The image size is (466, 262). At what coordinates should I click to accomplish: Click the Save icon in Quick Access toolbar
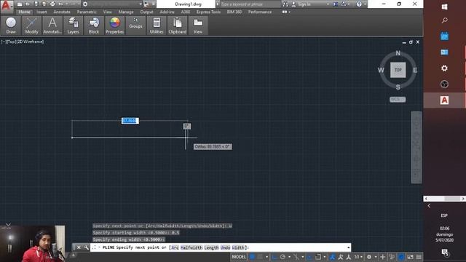[x=36, y=4]
